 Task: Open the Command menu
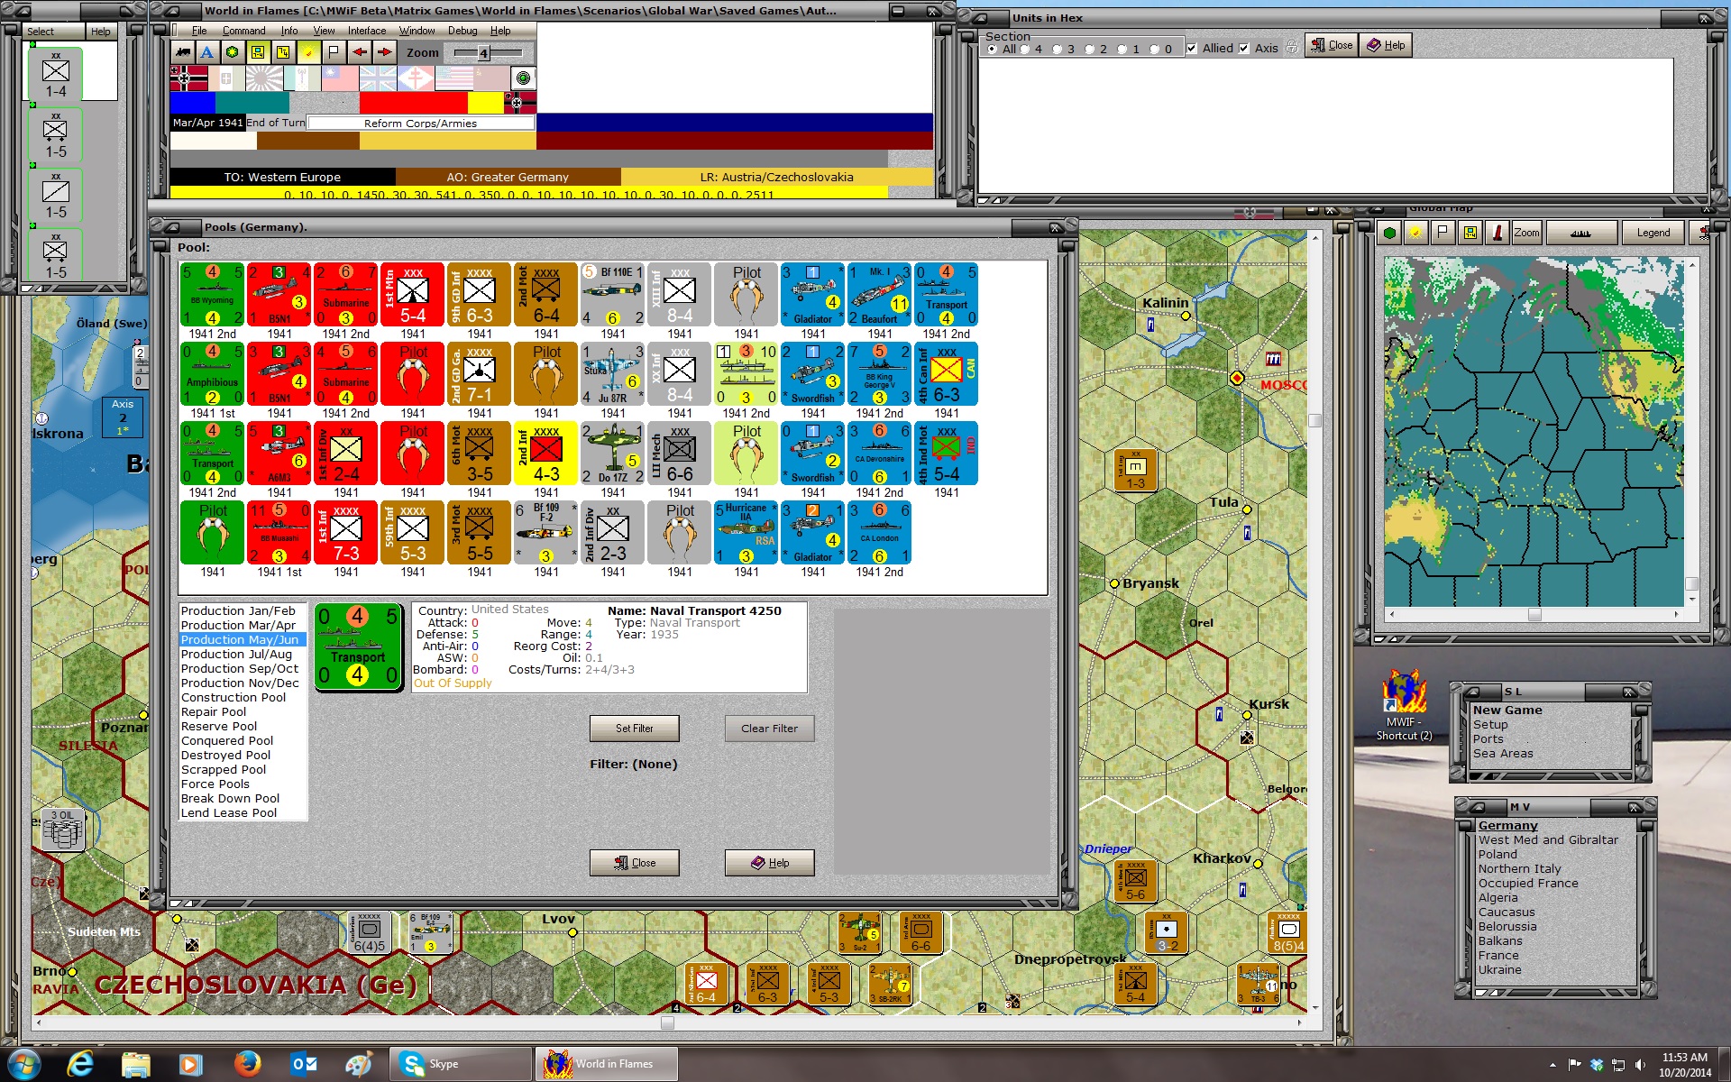243,31
